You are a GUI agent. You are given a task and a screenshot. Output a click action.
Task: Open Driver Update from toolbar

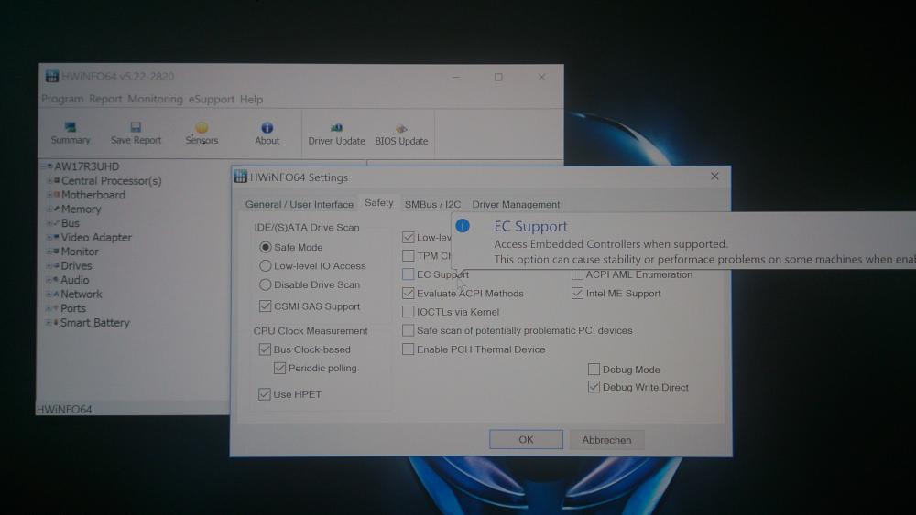click(336, 129)
